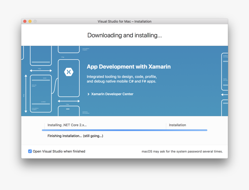Click the tall vertical double-headed arrow
This screenshot has height=190, width=249.
(26, 93)
